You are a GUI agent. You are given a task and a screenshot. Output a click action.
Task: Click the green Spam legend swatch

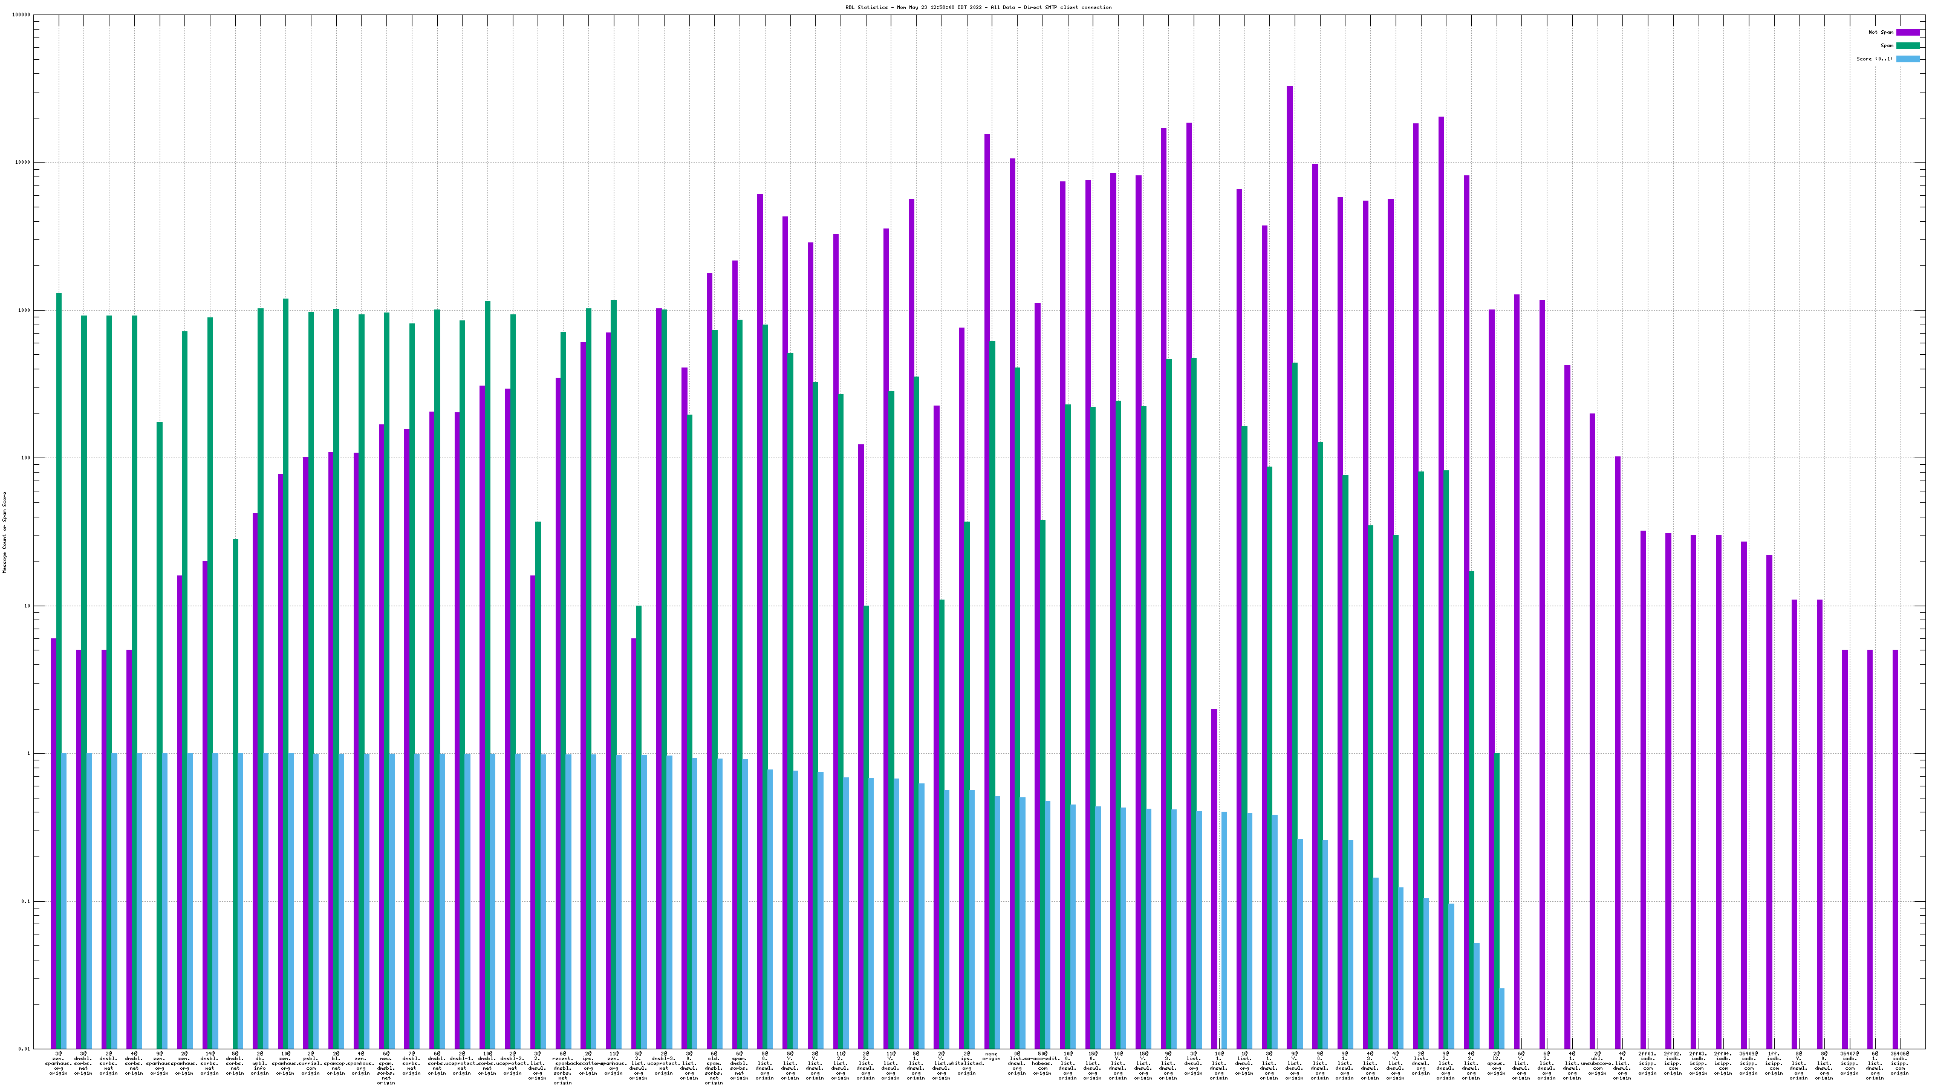coord(1907,46)
